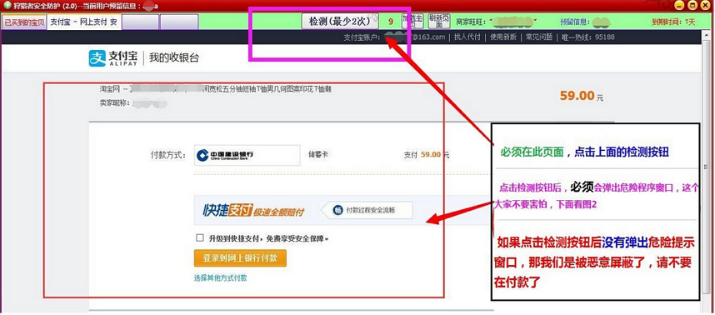This screenshot has height=315, width=715.
Task: Click the 检测(最少2次) detection button
Action: coord(340,22)
